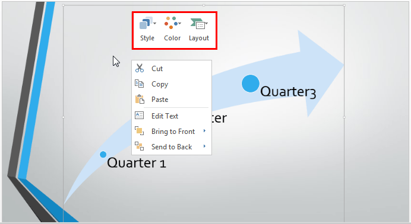Click the Bring to Front icon
The width and height of the screenshot is (411, 224).
pos(139,131)
